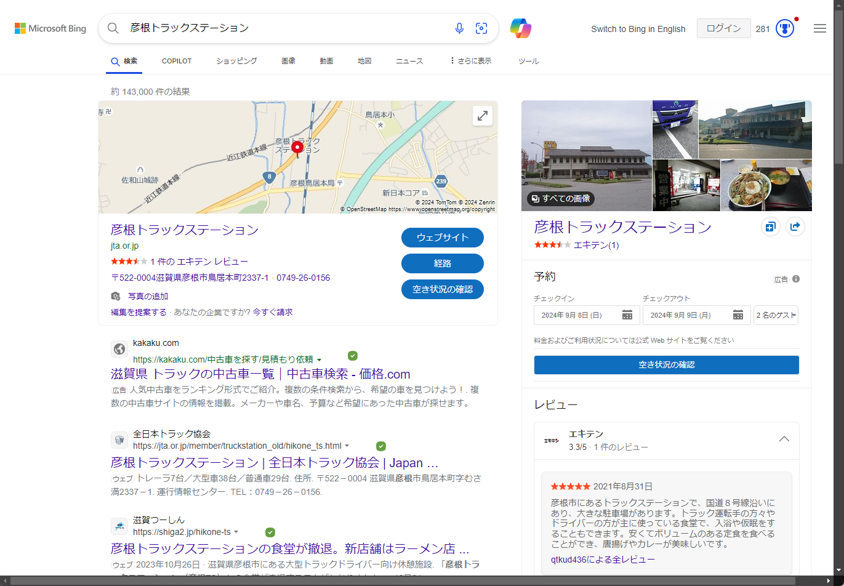Click the magnifier icon in search box
Screen dimensions: 844x586
113,28
